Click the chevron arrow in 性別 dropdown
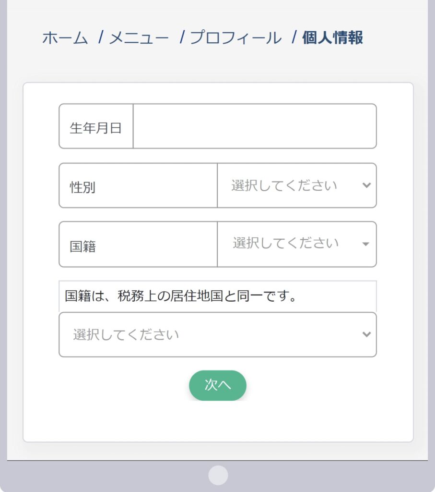 click(366, 185)
